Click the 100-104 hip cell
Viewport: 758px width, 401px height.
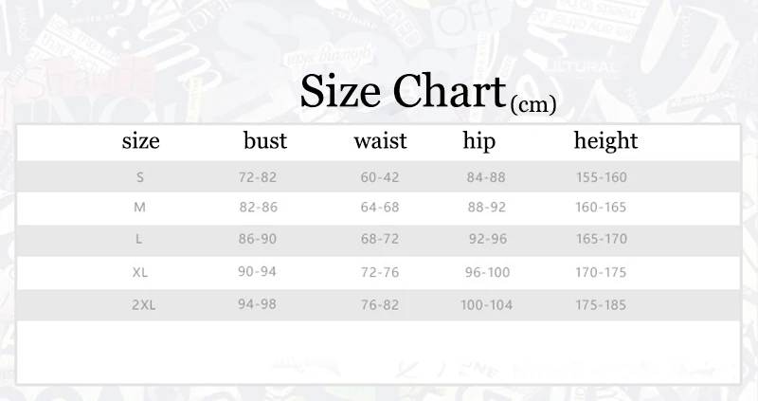point(487,305)
